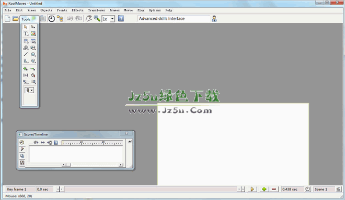Screen dimensions: 345x200
Task: Open the Objects menu
Action: 46,10
